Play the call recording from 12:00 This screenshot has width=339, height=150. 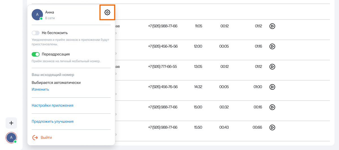tap(272, 46)
